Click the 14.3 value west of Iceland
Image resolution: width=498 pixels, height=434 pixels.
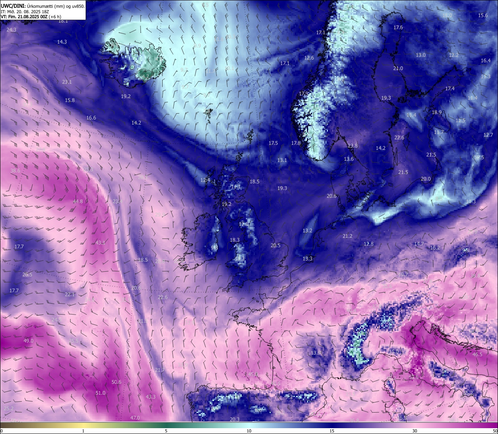62,42
